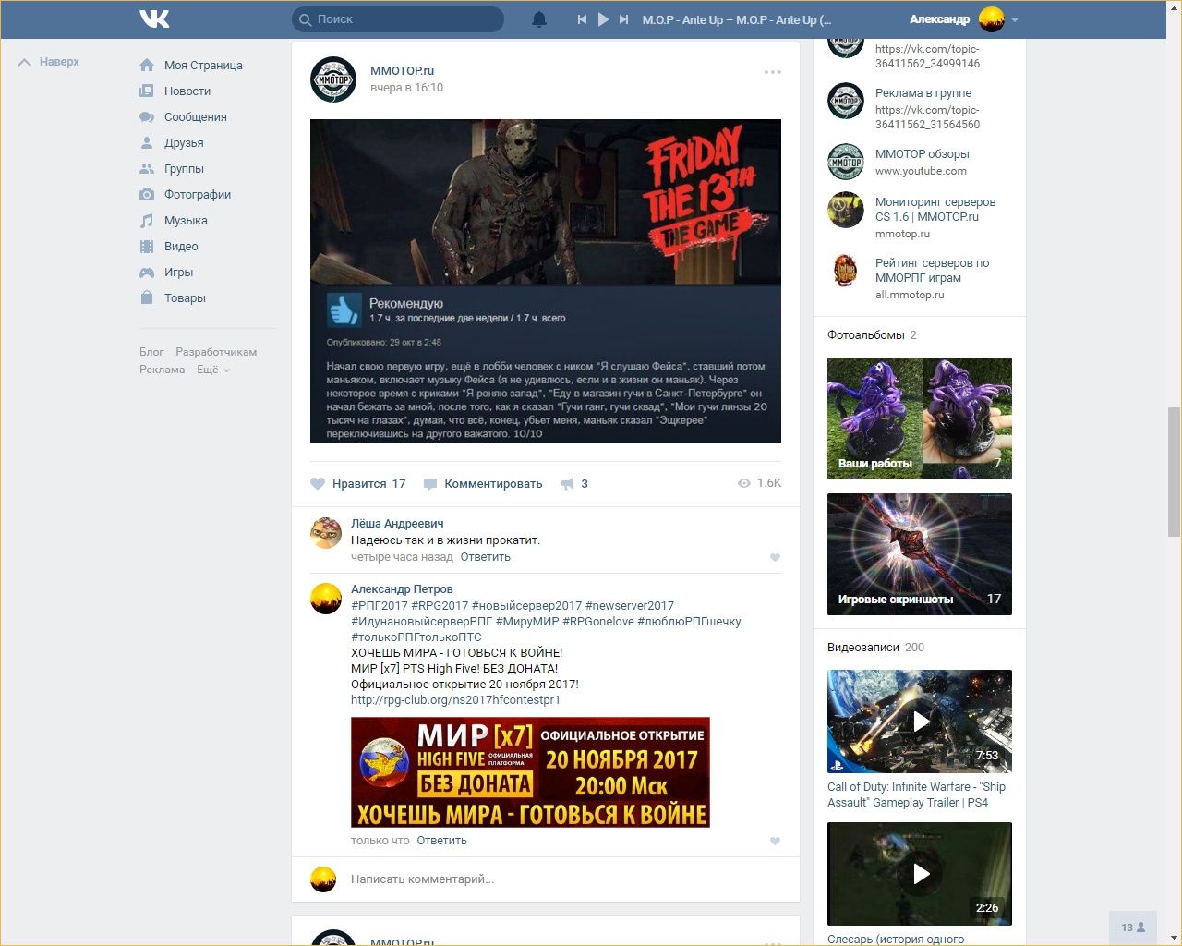Open Сообщения in left sidebar
Viewport: 1182px width, 946px height.
(195, 117)
